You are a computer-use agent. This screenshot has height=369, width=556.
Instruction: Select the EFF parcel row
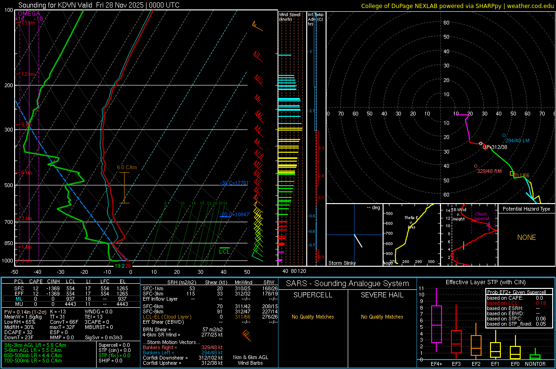tap(71, 294)
